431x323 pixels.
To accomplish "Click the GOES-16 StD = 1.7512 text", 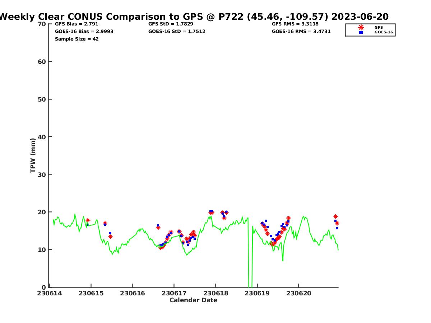I will pyautogui.click(x=177, y=32).
